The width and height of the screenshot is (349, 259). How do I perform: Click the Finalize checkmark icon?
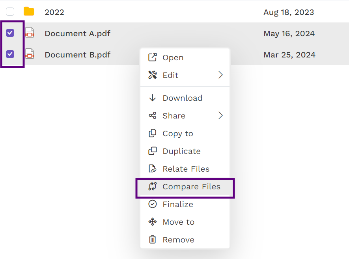pyautogui.click(x=152, y=204)
